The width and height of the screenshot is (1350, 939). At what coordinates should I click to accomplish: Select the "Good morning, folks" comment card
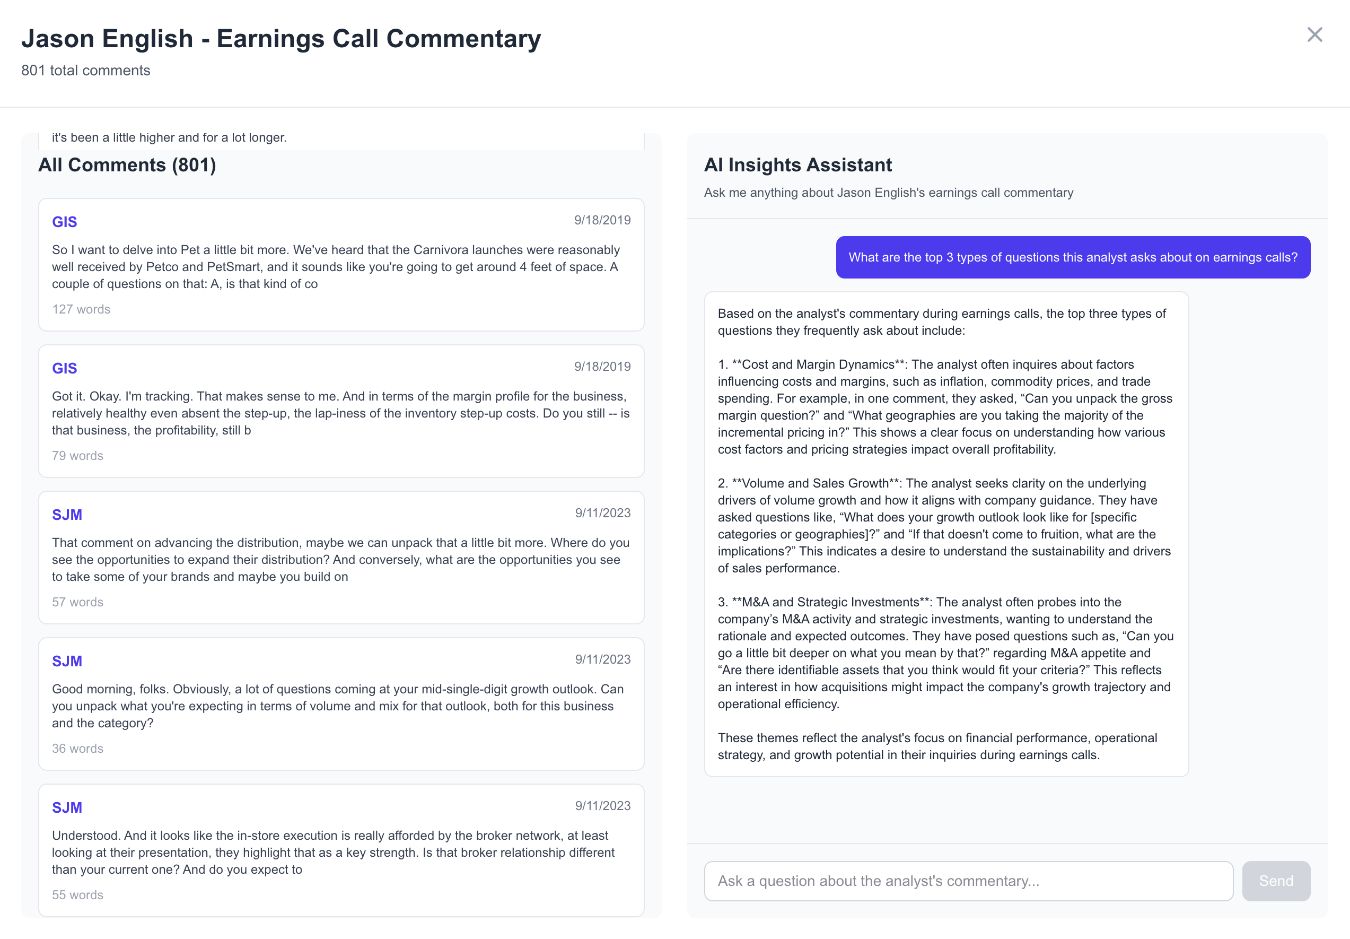(x=340, y=706)
